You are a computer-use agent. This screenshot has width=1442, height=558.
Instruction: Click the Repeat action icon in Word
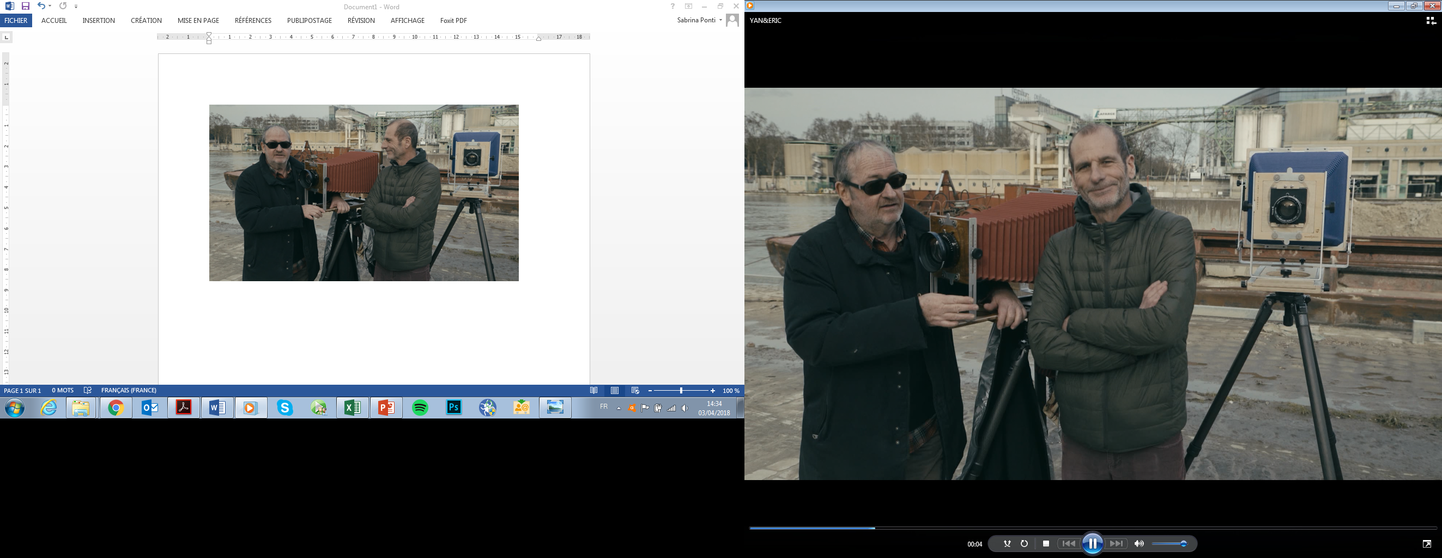click(x=63, y=6)
